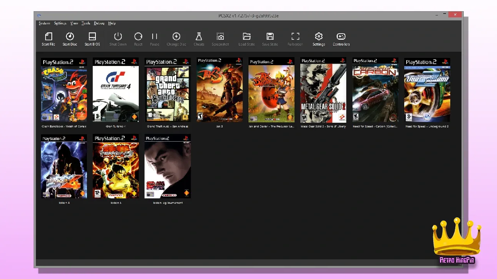Open the Help menu
The width and height of the screenshot is (497, 279).
(112, 23)
